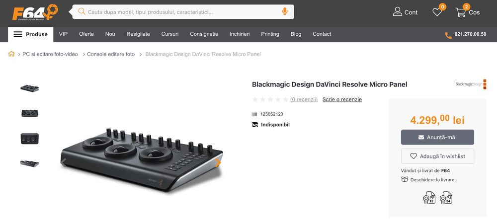Click the home breadcrumb icon
Image resolution: width=497 pixels, height=223 pixels.
tap(11, 54)
